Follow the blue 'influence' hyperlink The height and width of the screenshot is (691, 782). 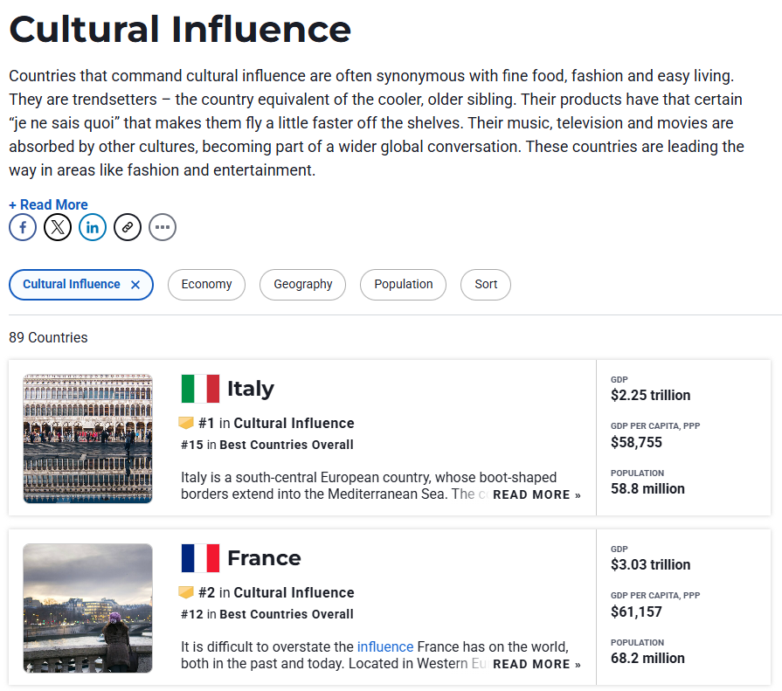[384, 647]
